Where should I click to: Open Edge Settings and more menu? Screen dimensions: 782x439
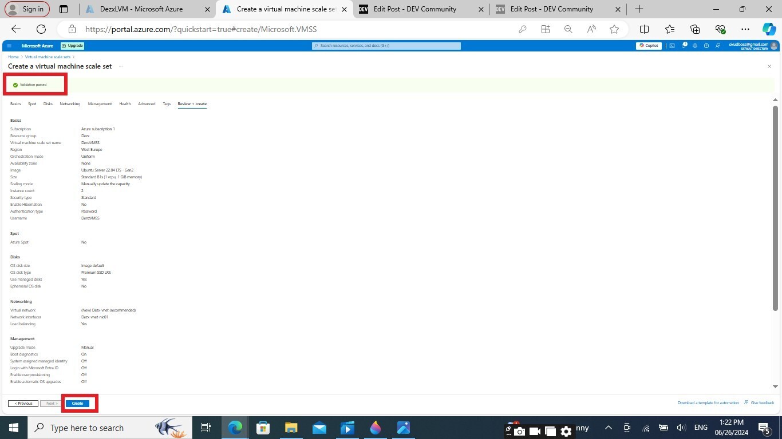pyautogui.click(x=745, y=29)
